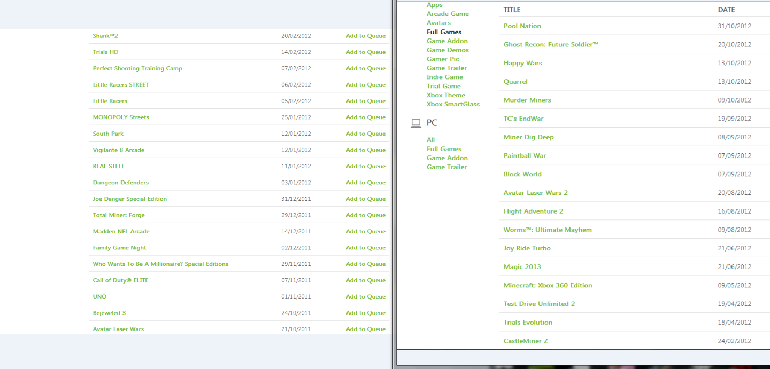Open Murder Miners title
The height and width of the screenshot is (369, 770).
click(x=527, y=100)
